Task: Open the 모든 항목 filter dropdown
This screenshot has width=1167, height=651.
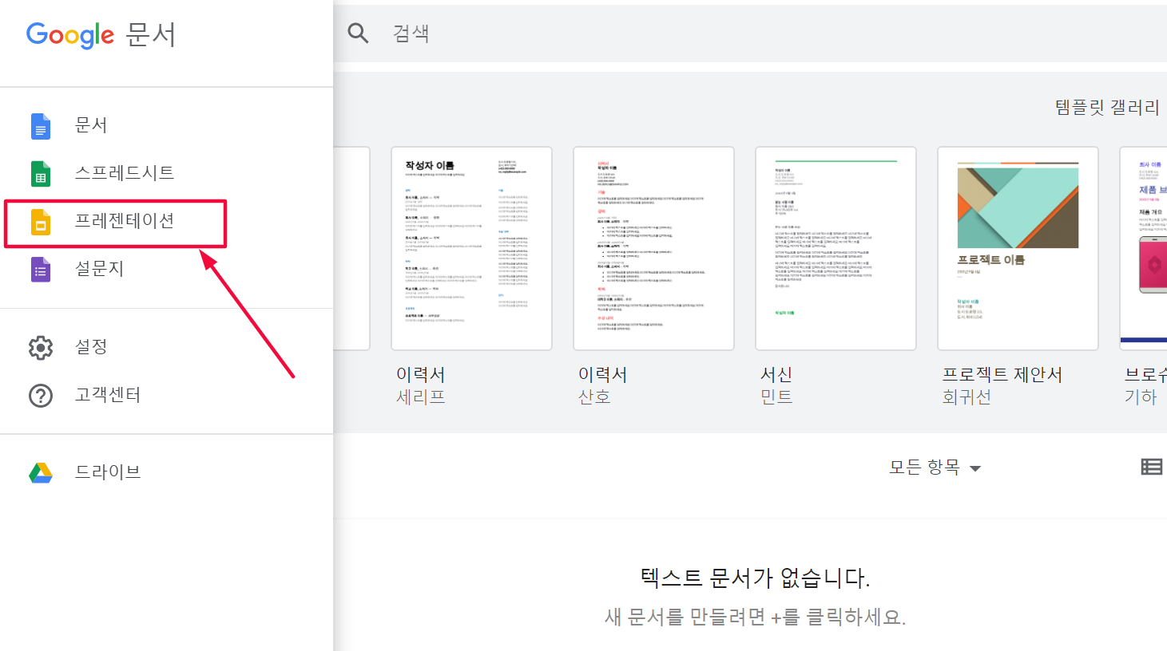Action: pos(927,468)
